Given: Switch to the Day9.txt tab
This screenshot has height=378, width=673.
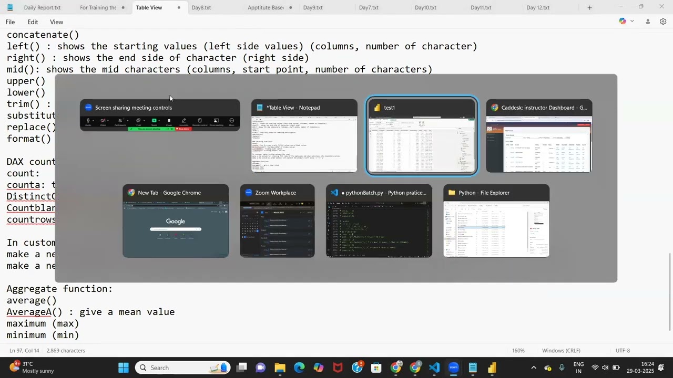Looking at the screenshot, I should tap(313, 7).
